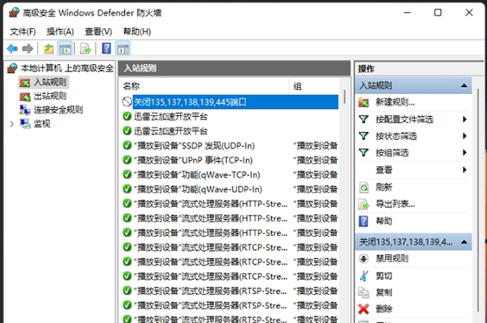487x323 pixels.
Task: Click the 查看 action in actions pane
Action: pyautogui.click(x=384, y=170)
